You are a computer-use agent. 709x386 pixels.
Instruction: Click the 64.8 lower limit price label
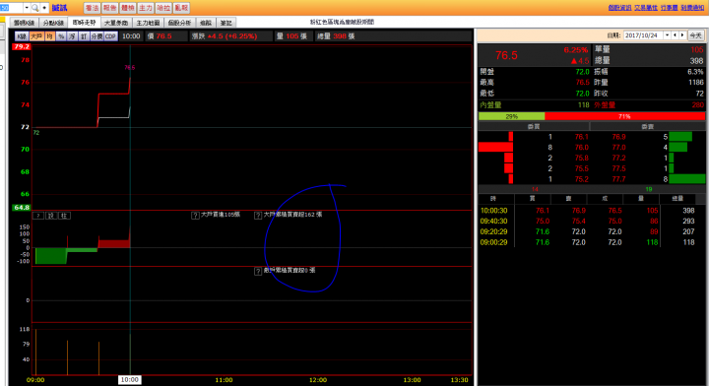click(x=22, y=208)
